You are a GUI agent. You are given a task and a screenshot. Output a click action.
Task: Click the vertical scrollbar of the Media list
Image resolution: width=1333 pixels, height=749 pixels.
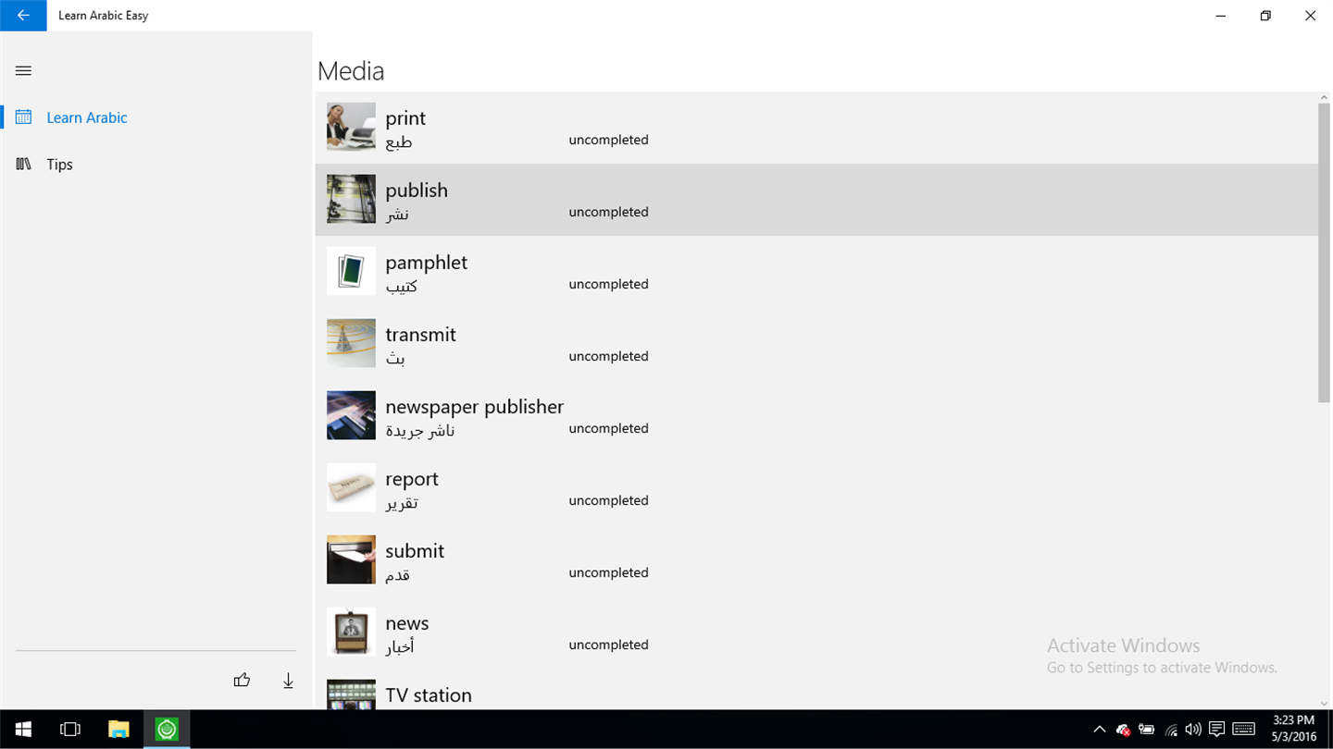1324,252
